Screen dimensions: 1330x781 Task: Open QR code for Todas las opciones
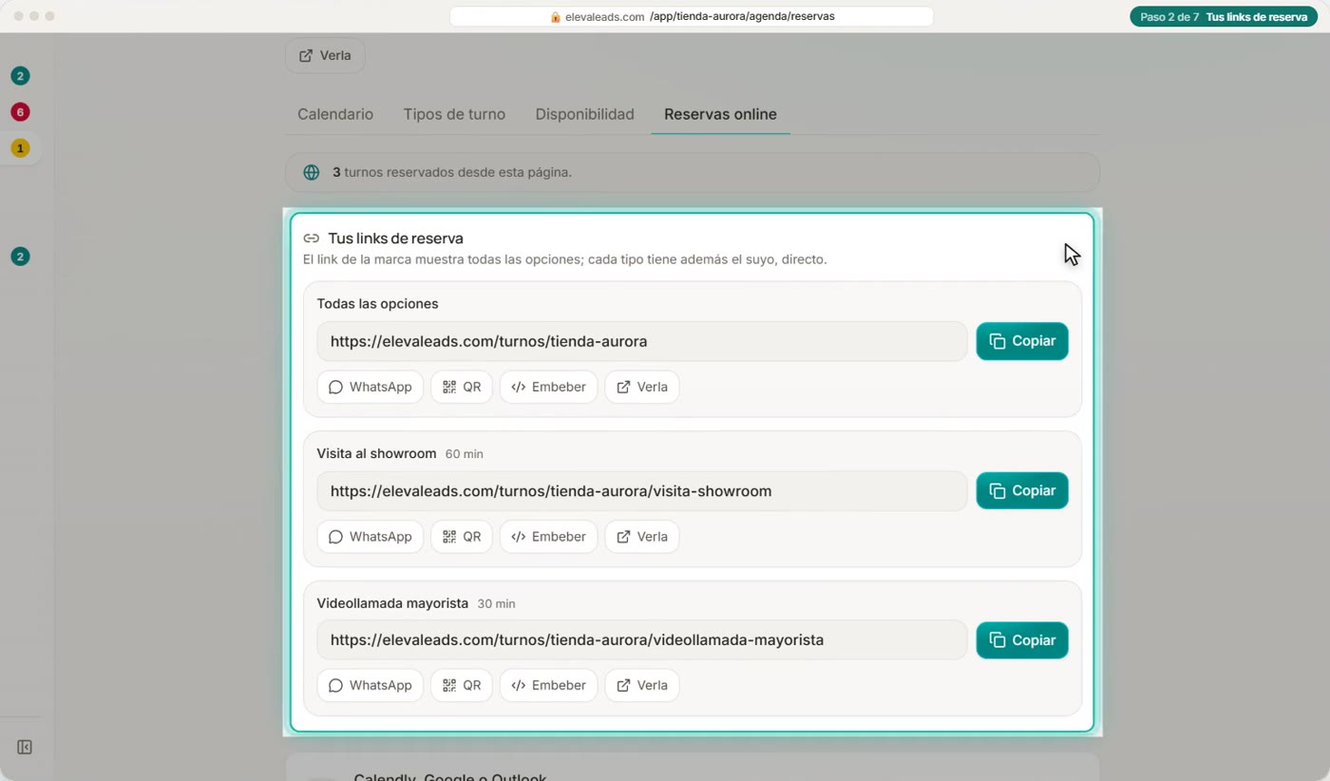coord(462,387)
